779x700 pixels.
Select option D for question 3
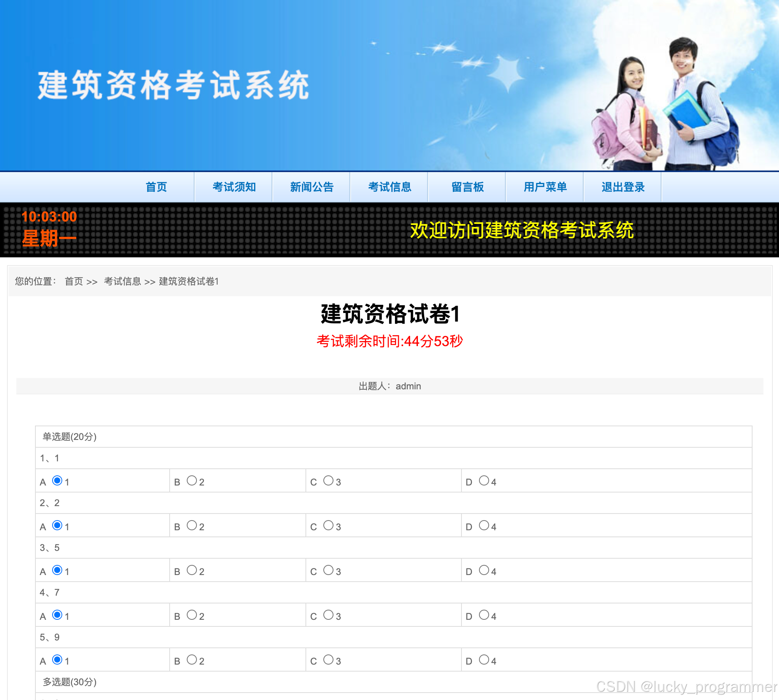484,570
